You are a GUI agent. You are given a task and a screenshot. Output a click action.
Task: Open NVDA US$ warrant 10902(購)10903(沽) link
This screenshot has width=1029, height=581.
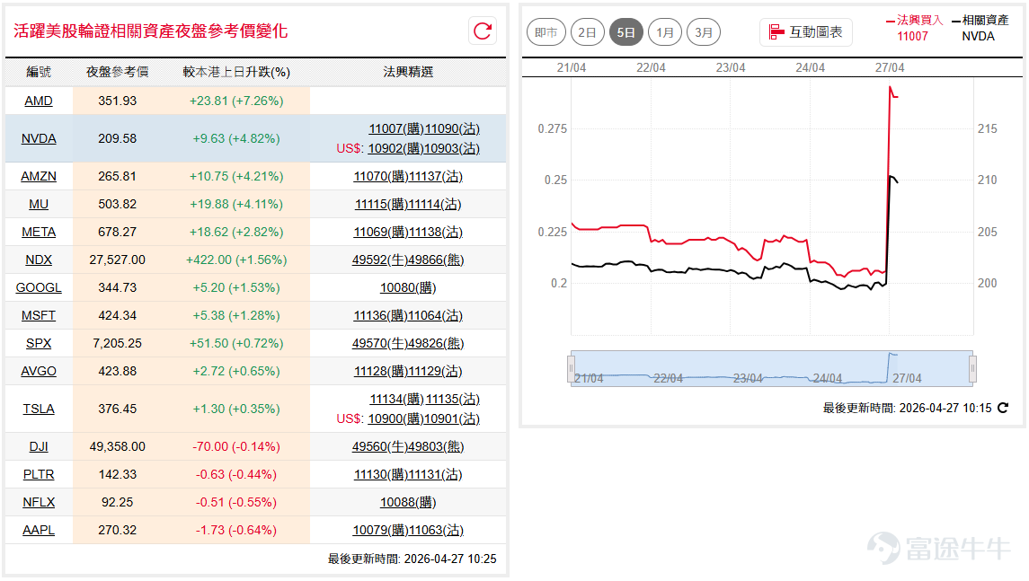point(423,148)
